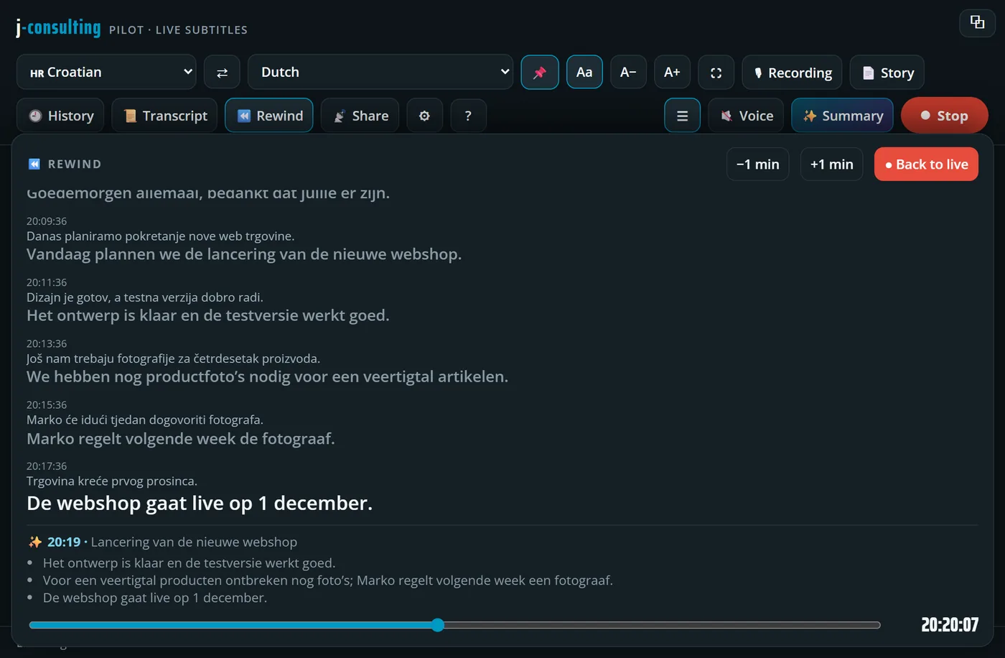Click the sparkle icon beside 20:19 summary
The width and height of the screenshot is (1005, 658).
click(34, 542)
